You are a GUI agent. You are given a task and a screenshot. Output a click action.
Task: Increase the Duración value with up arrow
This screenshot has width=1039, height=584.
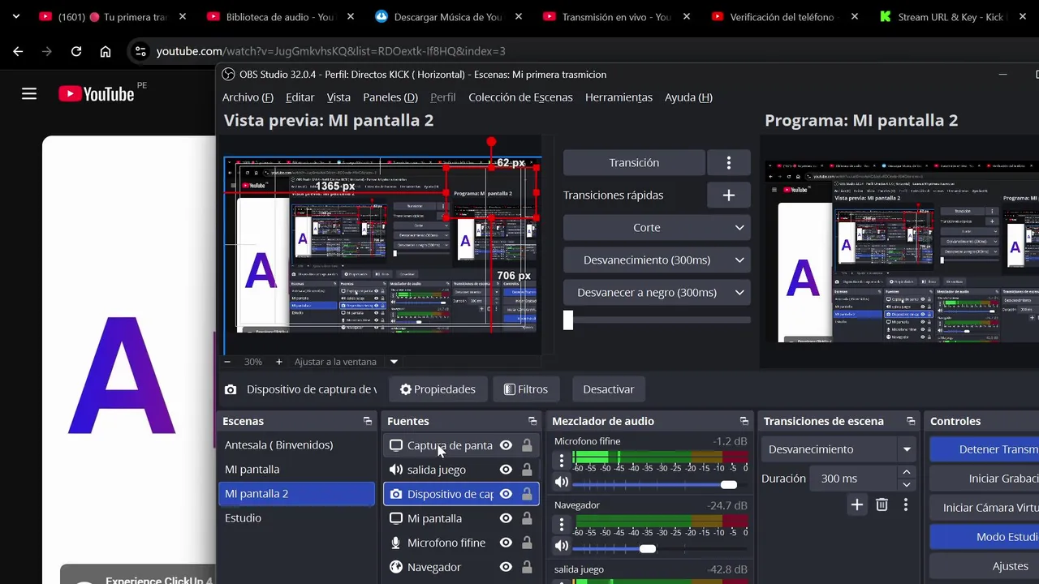pyautogui.click(x=907, y=472)
